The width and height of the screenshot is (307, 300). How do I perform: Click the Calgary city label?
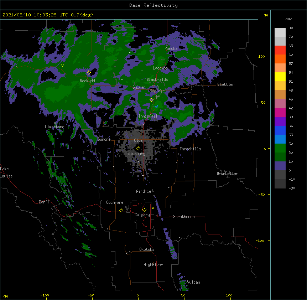(x=142, y=215)
